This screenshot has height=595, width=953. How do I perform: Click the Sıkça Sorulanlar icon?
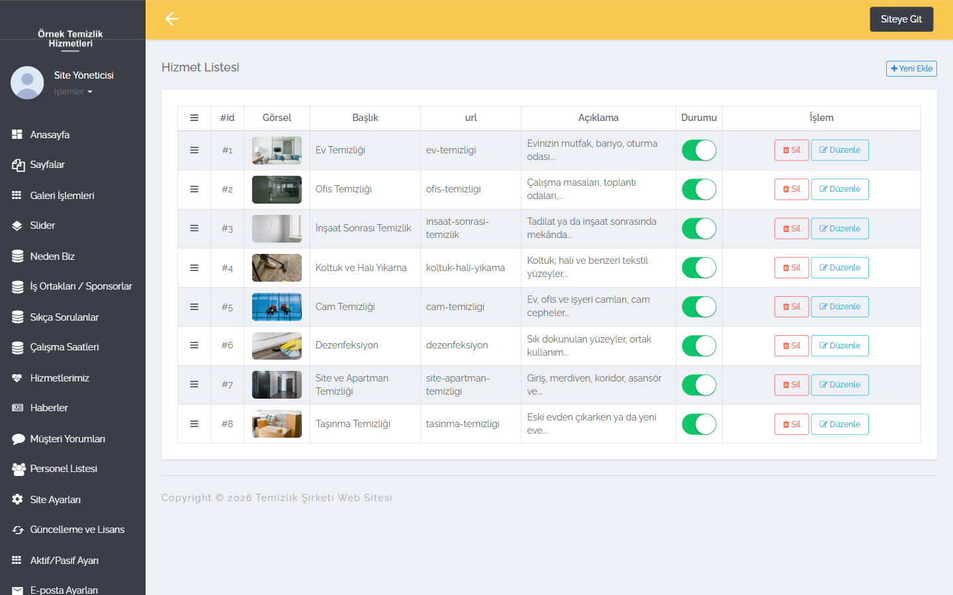17,317
